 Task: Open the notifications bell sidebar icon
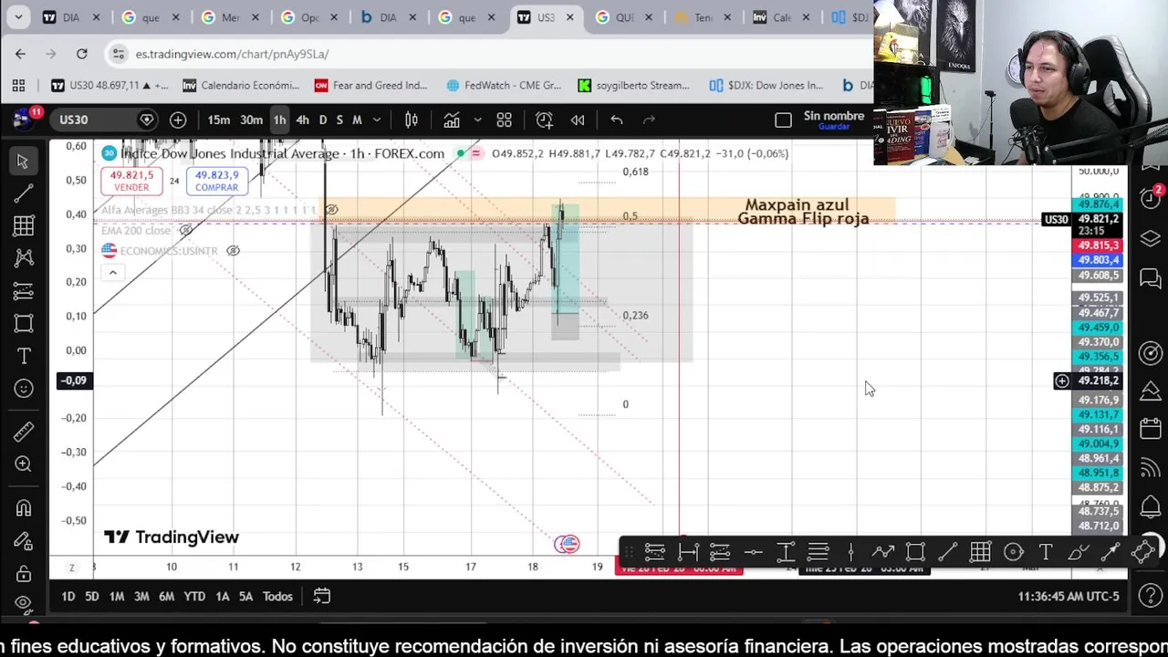coord(1150,507)
